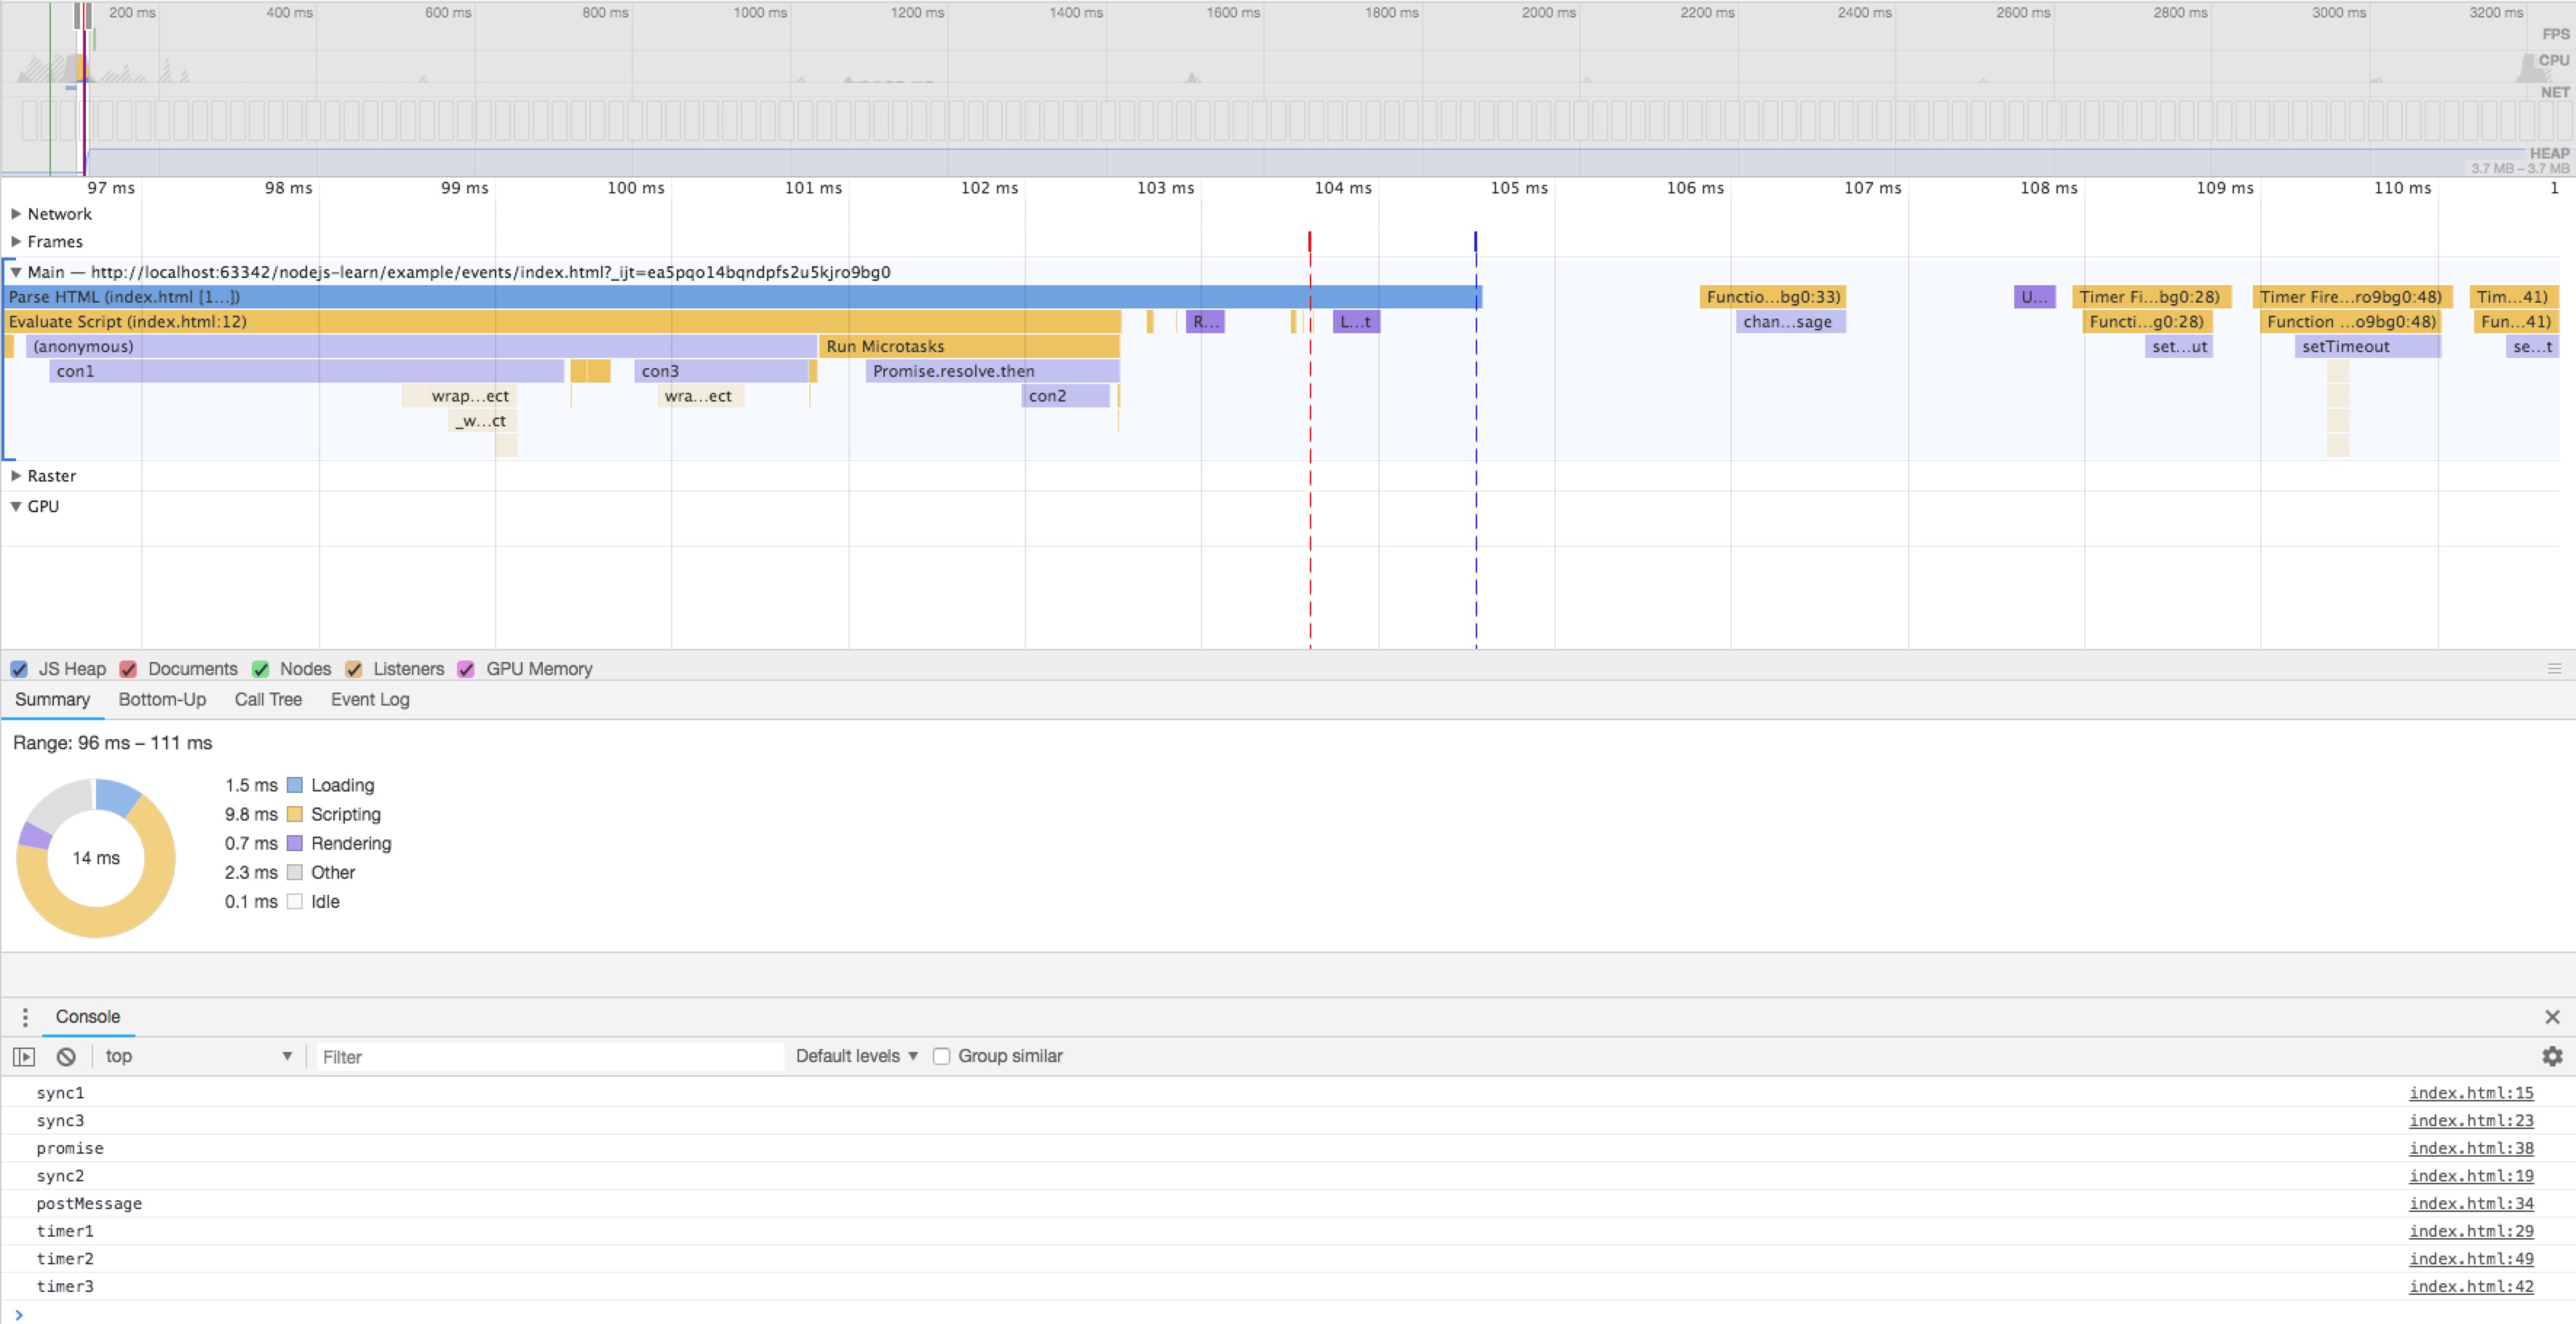Toggle the Listeners checkbox
The image size is (2576, 1324).
[x=353, y=669]
